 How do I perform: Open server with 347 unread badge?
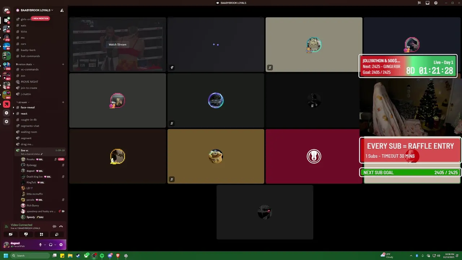[6, 95]
